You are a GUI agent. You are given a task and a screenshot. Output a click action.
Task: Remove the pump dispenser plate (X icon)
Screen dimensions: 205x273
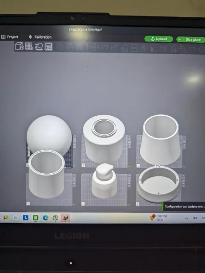129,176
